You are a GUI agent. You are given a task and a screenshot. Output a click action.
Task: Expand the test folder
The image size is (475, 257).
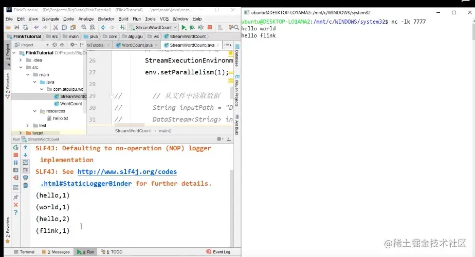coord(28,126)
